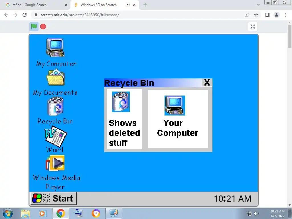This screenshot has height=219, width=292.
Task: Go back to the previous page
Action: coord(6,15)
